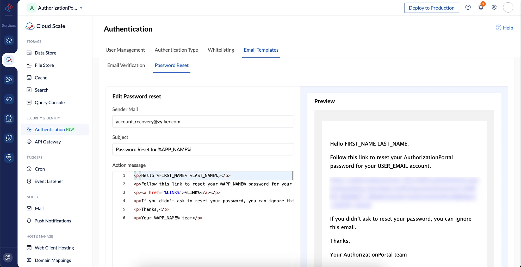Click the API Gateway icon
The width and height of the screenshot is (521, 267).
click(29, 142)
